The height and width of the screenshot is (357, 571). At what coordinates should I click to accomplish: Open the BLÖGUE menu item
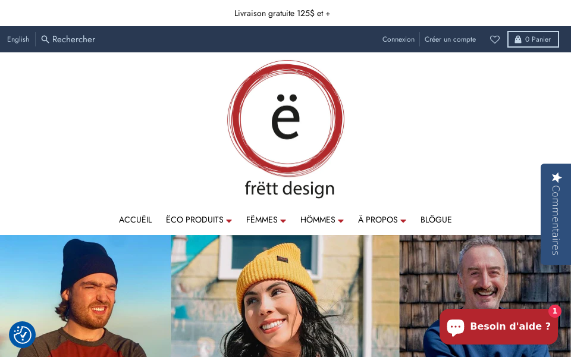pos(436,220)
